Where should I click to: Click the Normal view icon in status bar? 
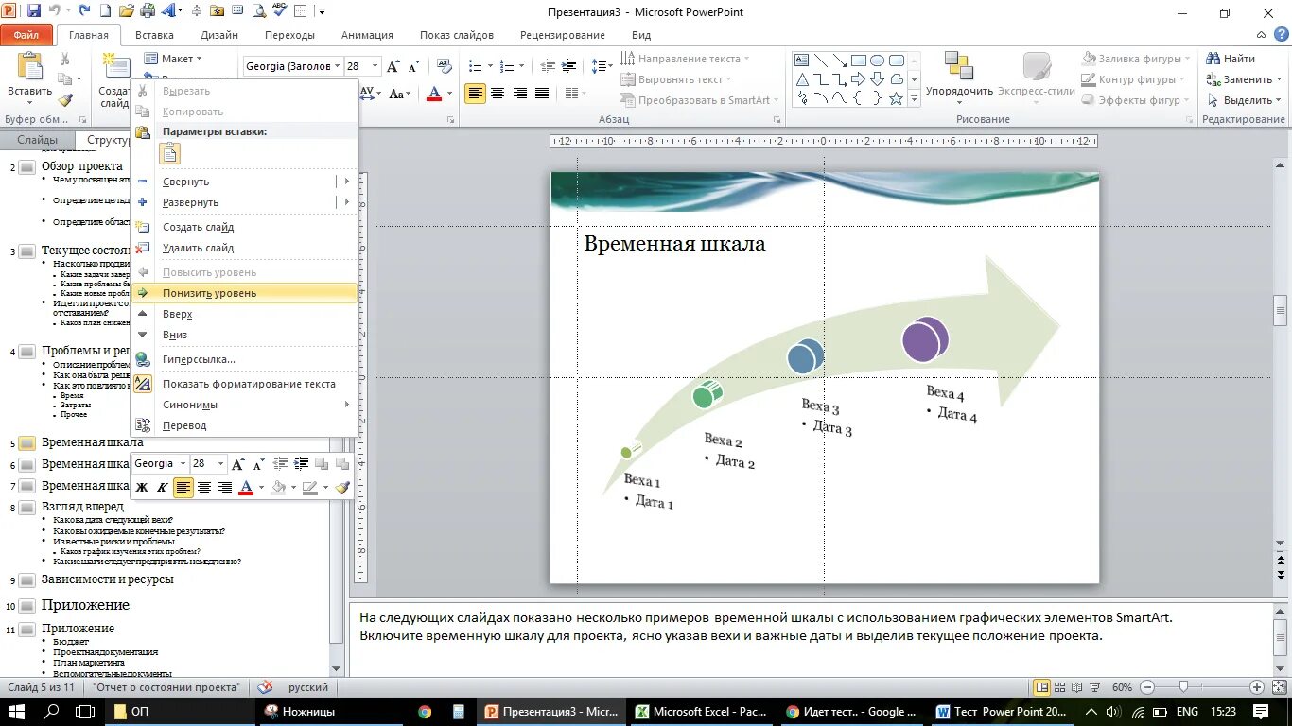click(1042, 687)
